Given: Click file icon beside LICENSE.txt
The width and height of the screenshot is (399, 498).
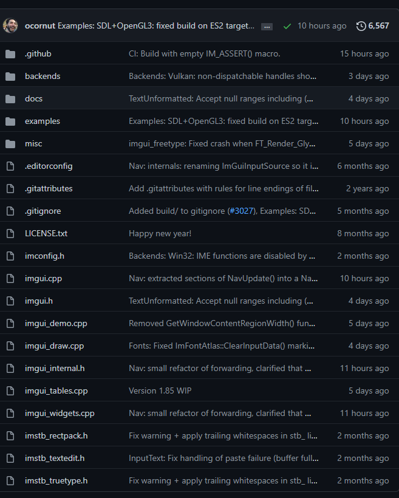Looking at the screenshot, I should 10,233.
